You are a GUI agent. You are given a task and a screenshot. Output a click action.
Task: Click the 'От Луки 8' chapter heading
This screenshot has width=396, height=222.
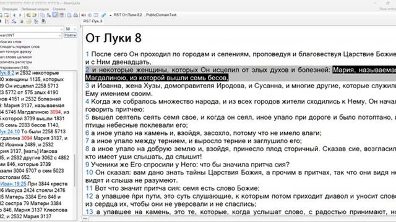tap(113, 38)
